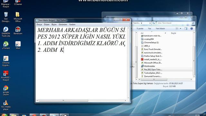The width and height of the screenshot is (206, 116).
Task: Open the Görünüm menu in Notepad
Action: tap(63, 24)
